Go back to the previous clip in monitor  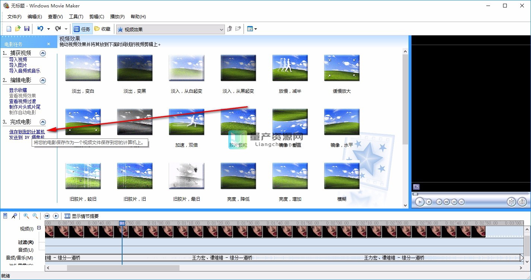(439, 202)
